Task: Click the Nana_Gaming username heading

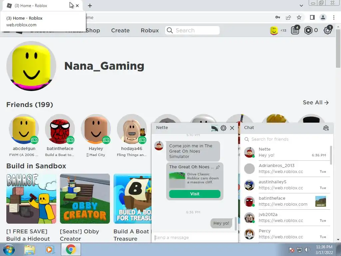Action: coord(104,66)
